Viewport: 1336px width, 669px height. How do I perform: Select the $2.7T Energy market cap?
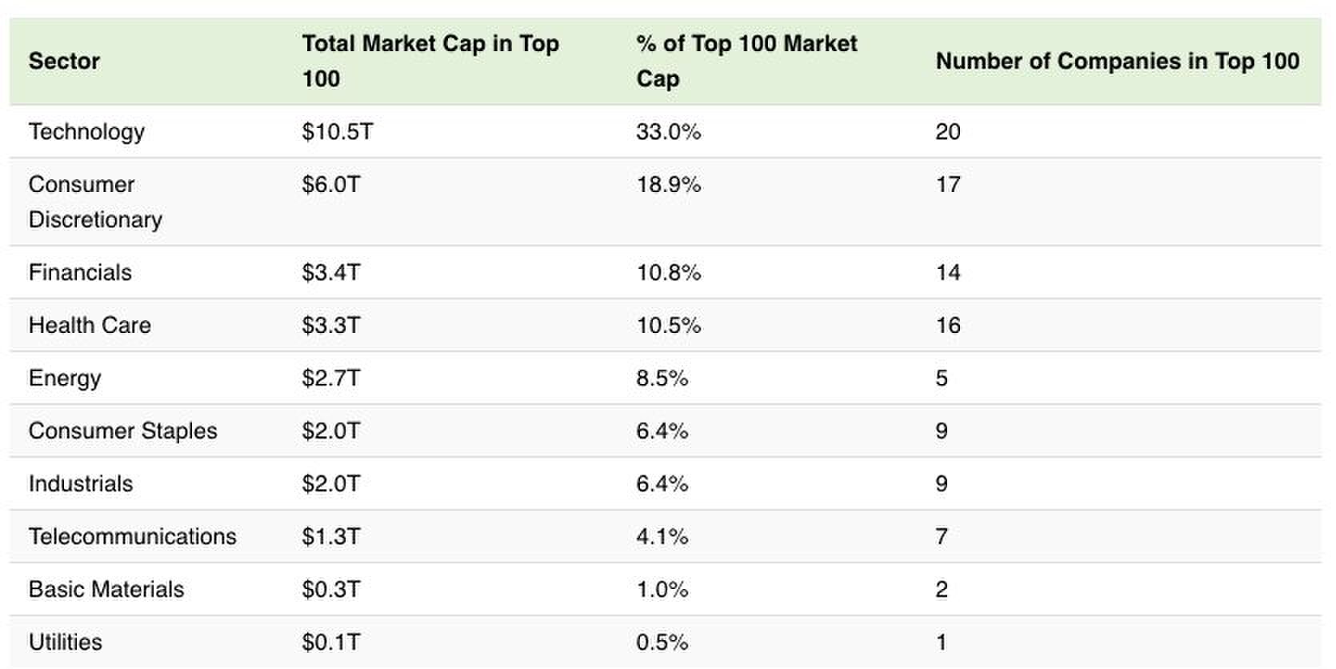pos(331,378)
